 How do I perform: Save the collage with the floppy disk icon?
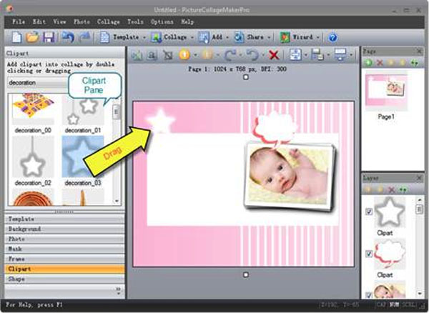click(x=49, y=36)
